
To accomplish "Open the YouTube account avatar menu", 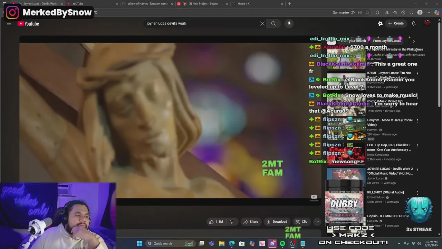I will [x=427, y=24].
